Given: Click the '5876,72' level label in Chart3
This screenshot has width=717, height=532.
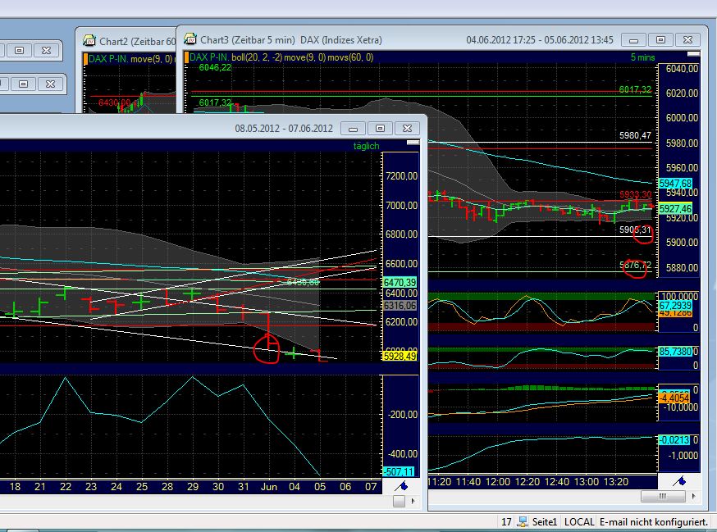Looking at the screenshot, I should pos(635,265).
